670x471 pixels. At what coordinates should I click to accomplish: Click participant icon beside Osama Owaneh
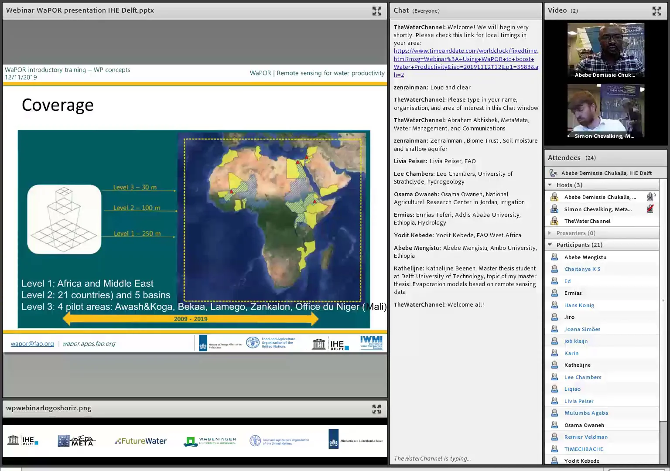pos(554,425)
